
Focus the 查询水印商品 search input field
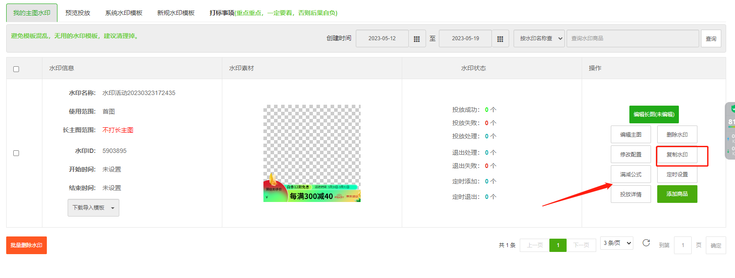(x=632, y=38)
